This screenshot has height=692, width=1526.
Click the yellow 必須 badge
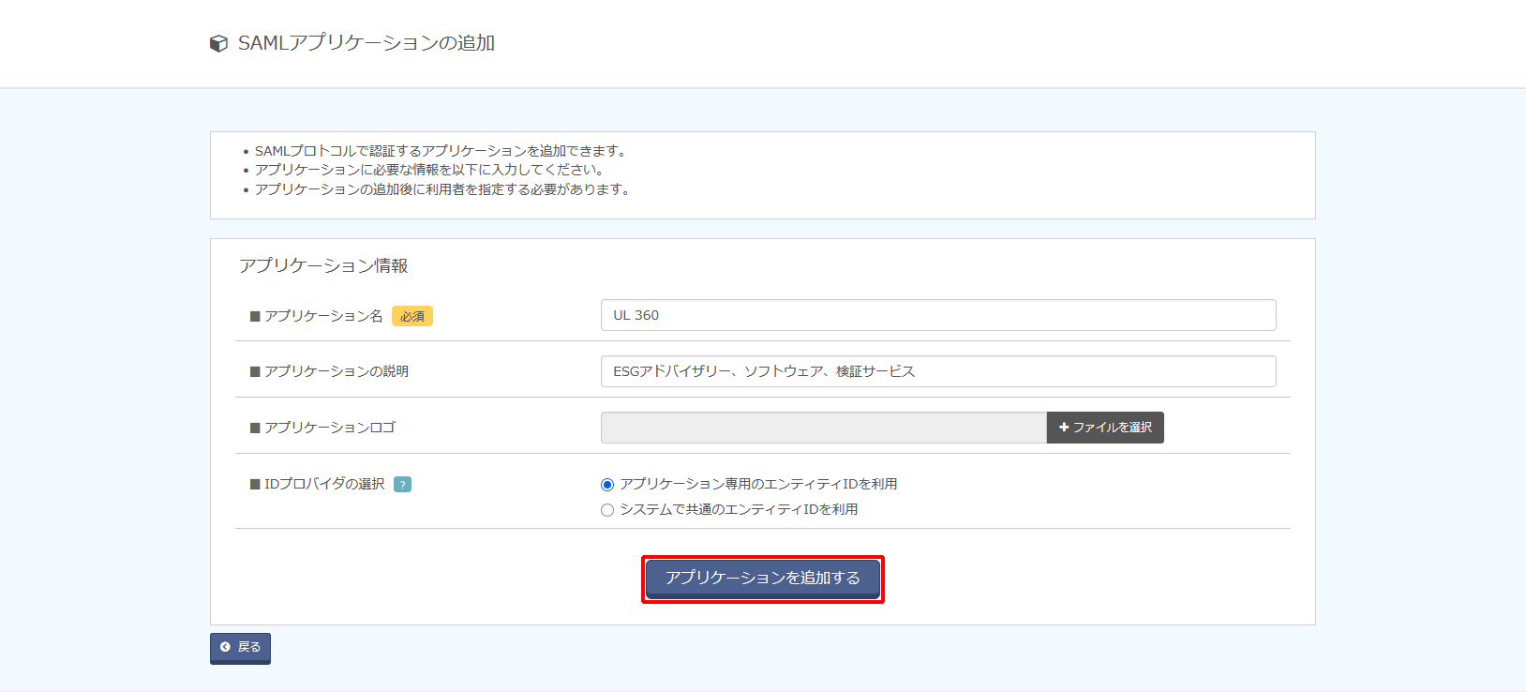[x=411, y=317]
